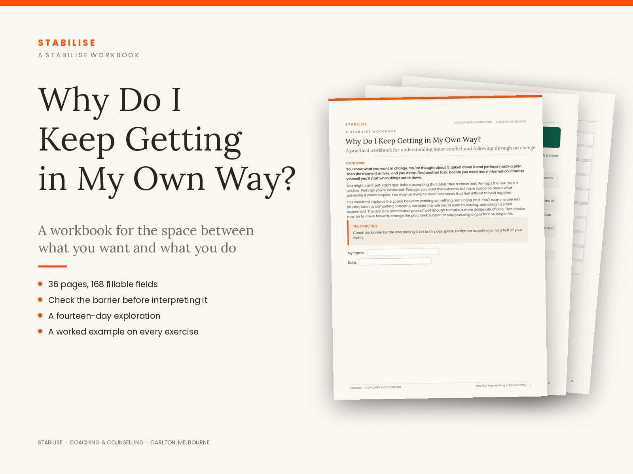
Task: Click the 'Date:' input field
Action: 395,261
